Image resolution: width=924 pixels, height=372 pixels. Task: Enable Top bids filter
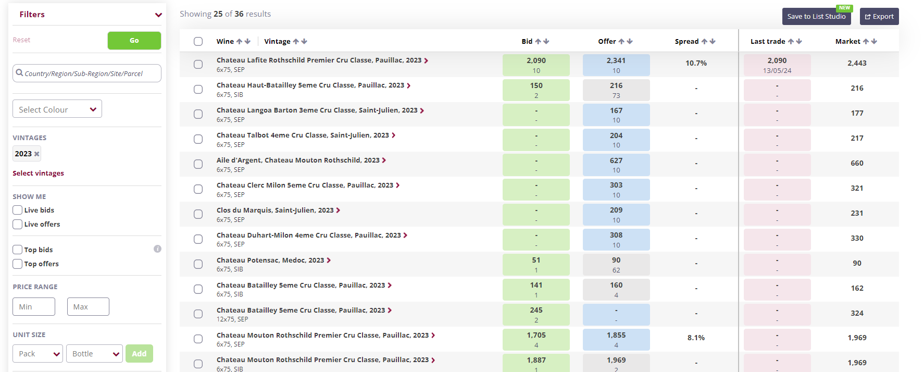[18, 250]
